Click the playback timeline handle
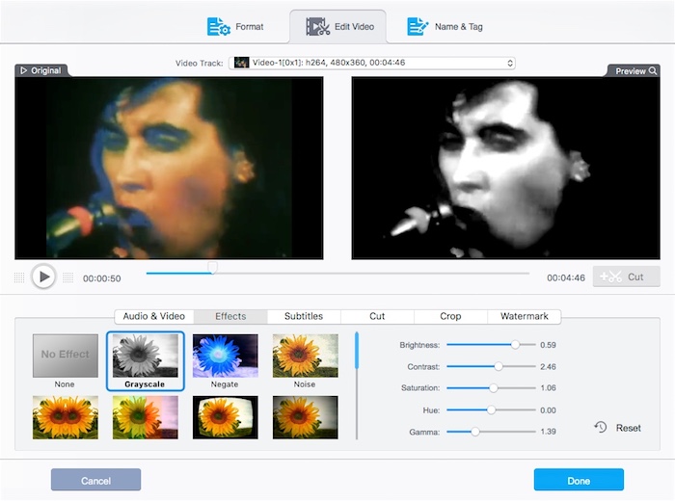Image resolution: width=675 pixels, height=501 pixels. tap(213, 268)
